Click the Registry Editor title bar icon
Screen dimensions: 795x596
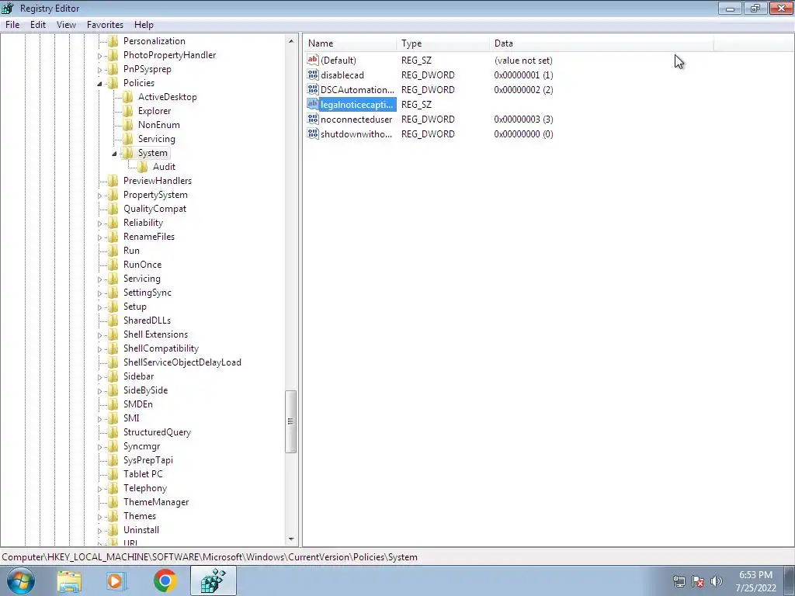pyautogui.click(x=8, y=8)
